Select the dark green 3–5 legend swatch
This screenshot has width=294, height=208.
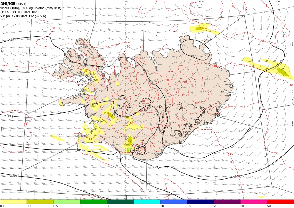[120, 202]
